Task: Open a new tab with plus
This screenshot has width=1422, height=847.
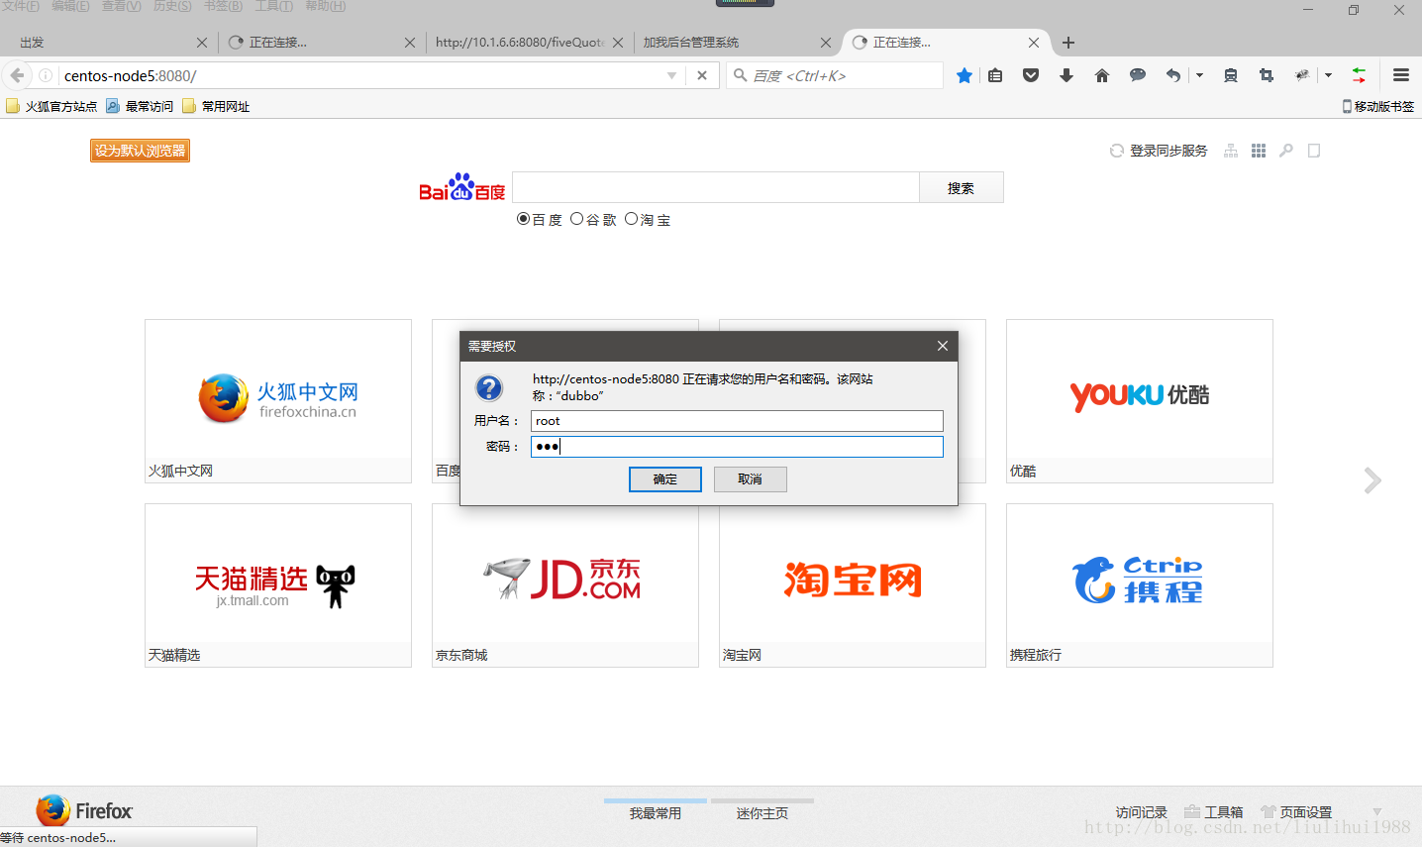Action: [x=1068, y=43]
